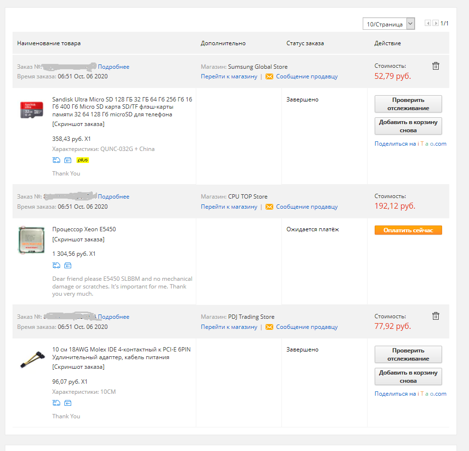The width and height of the screenshot is (469, 451).
Task: Go to next page arrow in pagination
Action: click(x=435, y=23)
